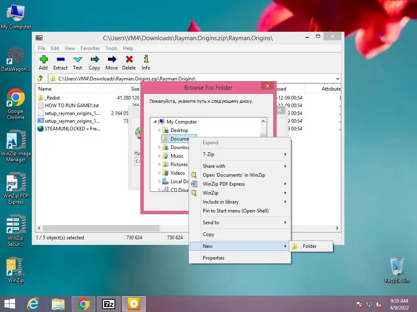This screenshot has width=417, height=312.
Task: Sort by the Size column header
Action: click(121, 89)
